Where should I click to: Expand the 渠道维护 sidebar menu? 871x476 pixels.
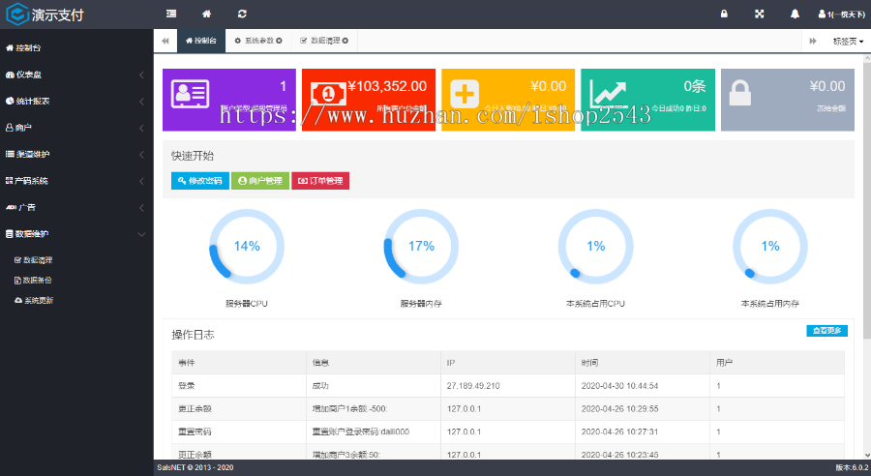pyautogui.click(x=76, y=155)
